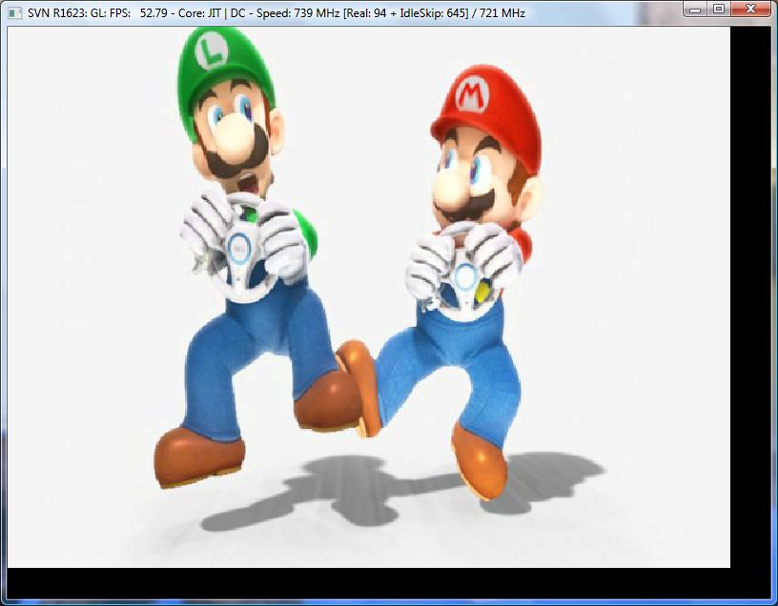The image size is (778, 606).
Task: Minimize the emulator window
Action: coord(695,9)
